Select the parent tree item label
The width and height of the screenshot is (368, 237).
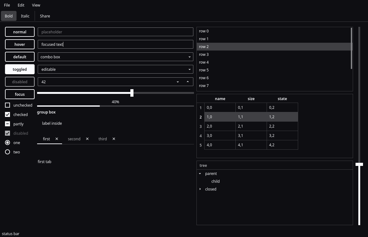point(211,174)
